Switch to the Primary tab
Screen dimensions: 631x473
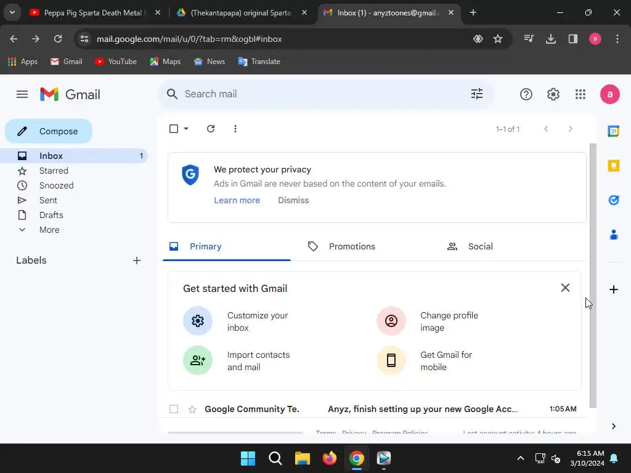[227, 246]
